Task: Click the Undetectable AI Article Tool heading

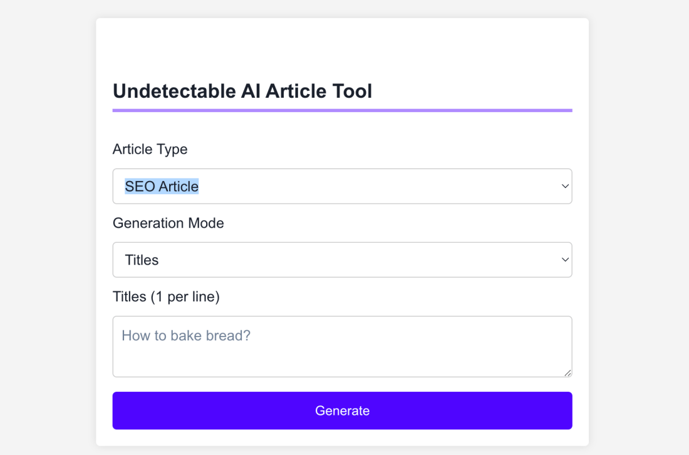Action: [x=242, y=91]
